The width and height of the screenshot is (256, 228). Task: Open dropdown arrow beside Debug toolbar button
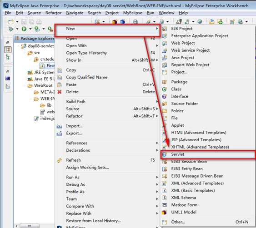[x=17, y=29]
